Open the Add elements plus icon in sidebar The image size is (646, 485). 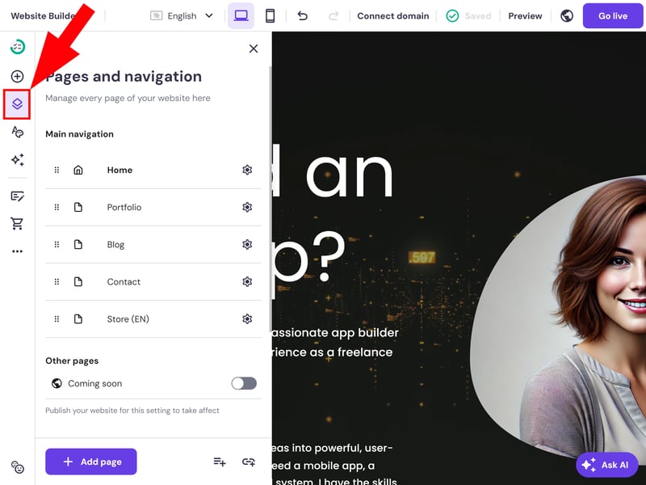17,76
